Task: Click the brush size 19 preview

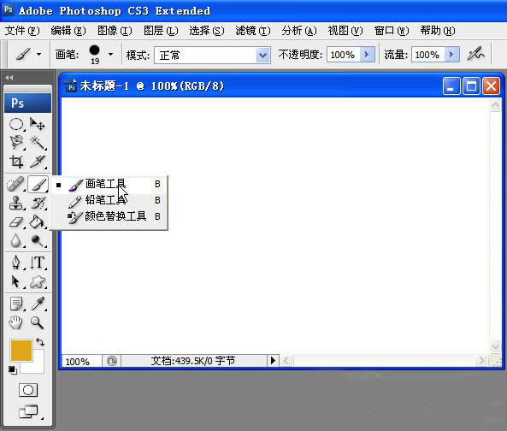Action: pos(94,55)
